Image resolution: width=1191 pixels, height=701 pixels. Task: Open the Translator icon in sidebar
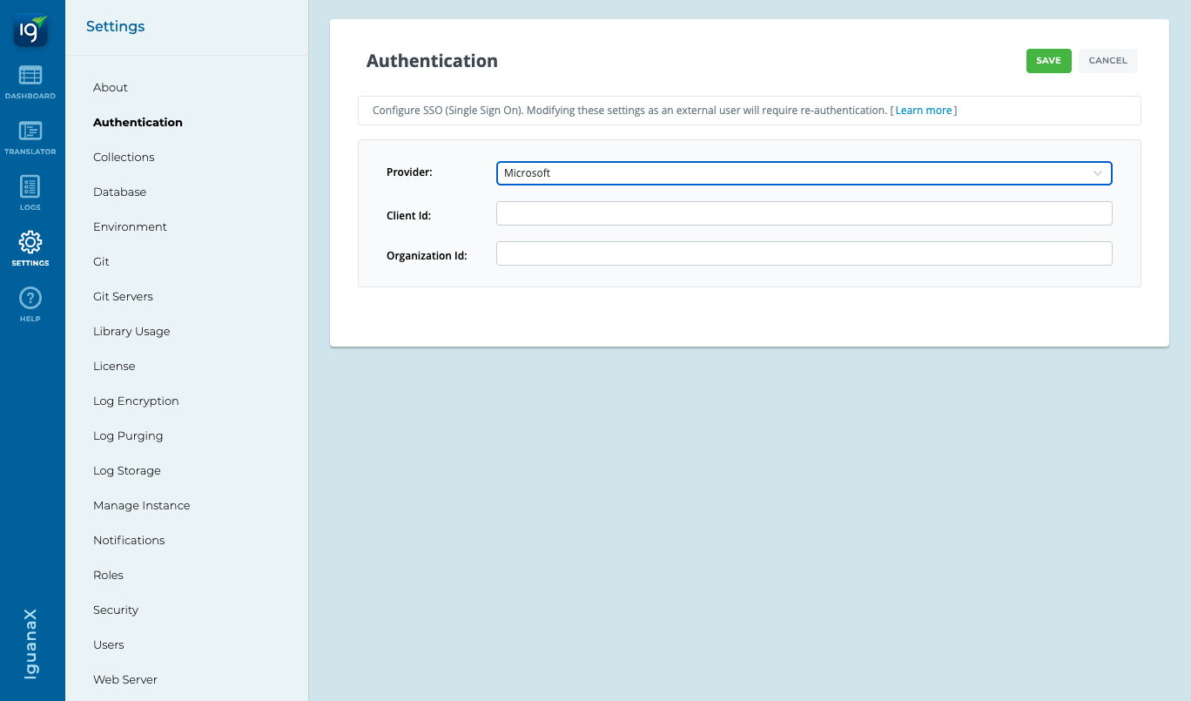[30, 132]
